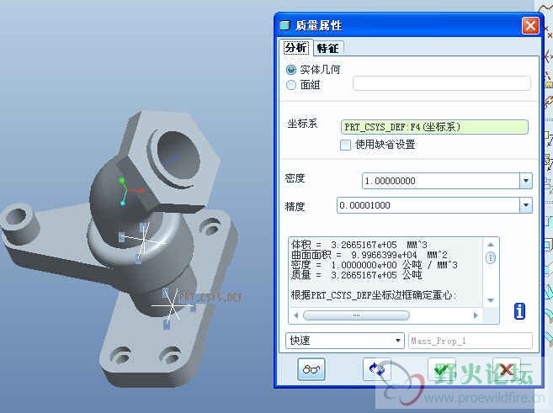
Task: Click the Mass_Prop_1 name field
Action: pyautogui.click(x=471, y=341)
